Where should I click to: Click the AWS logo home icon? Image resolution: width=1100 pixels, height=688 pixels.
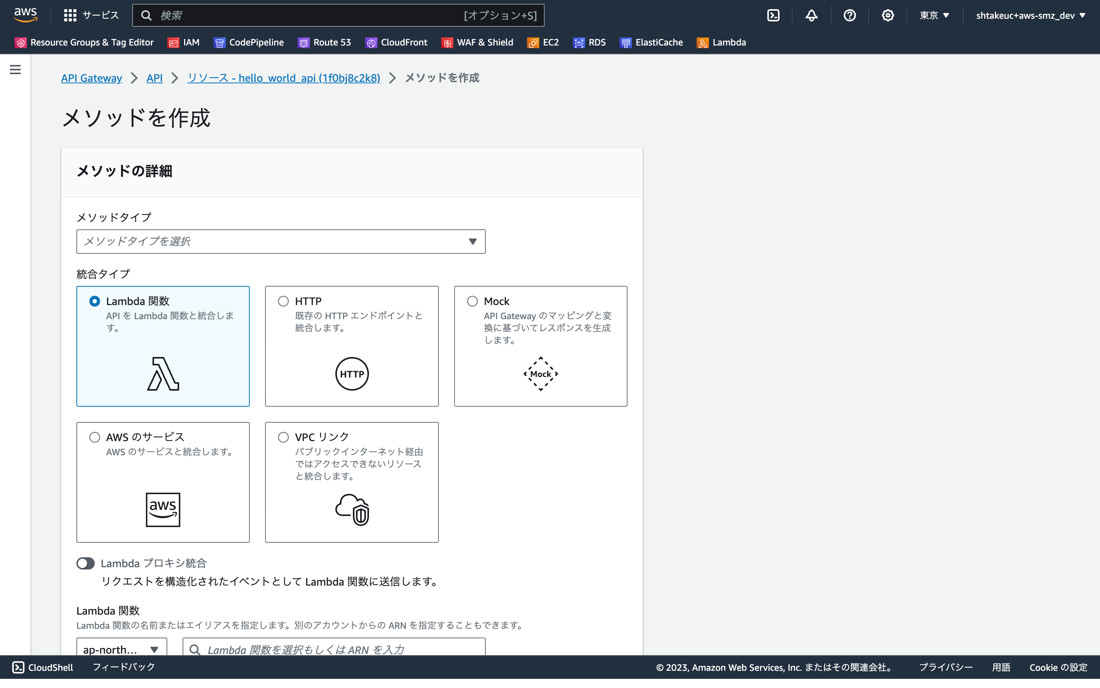coord(26,15)
